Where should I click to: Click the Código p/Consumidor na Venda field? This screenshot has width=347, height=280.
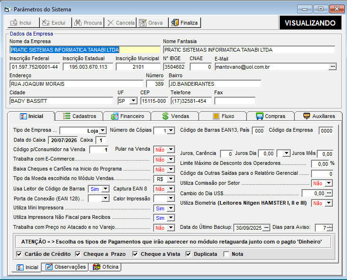(99, 150)
